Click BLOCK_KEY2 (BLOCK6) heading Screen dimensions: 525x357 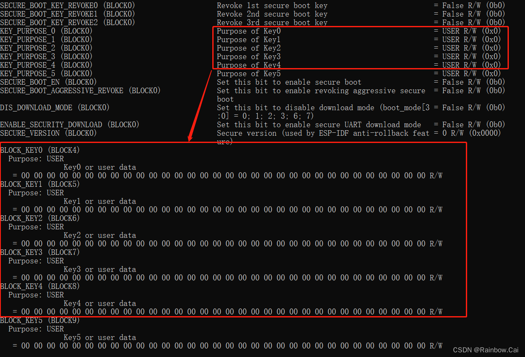pyautogui.click(x=40, y=218)
